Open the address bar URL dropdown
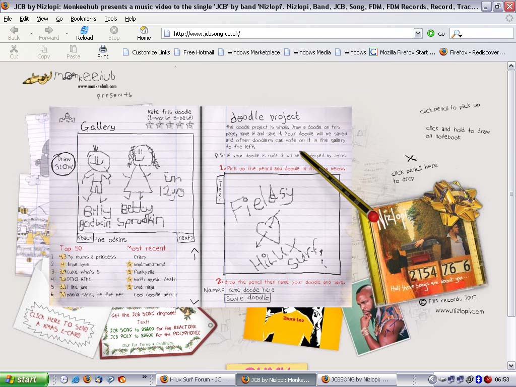516x387 pixels. point(417,34)
